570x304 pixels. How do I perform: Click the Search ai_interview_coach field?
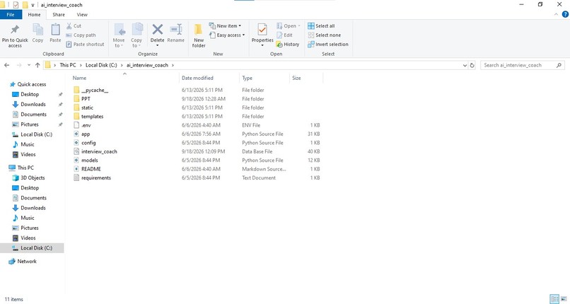[x=523, y=65]
